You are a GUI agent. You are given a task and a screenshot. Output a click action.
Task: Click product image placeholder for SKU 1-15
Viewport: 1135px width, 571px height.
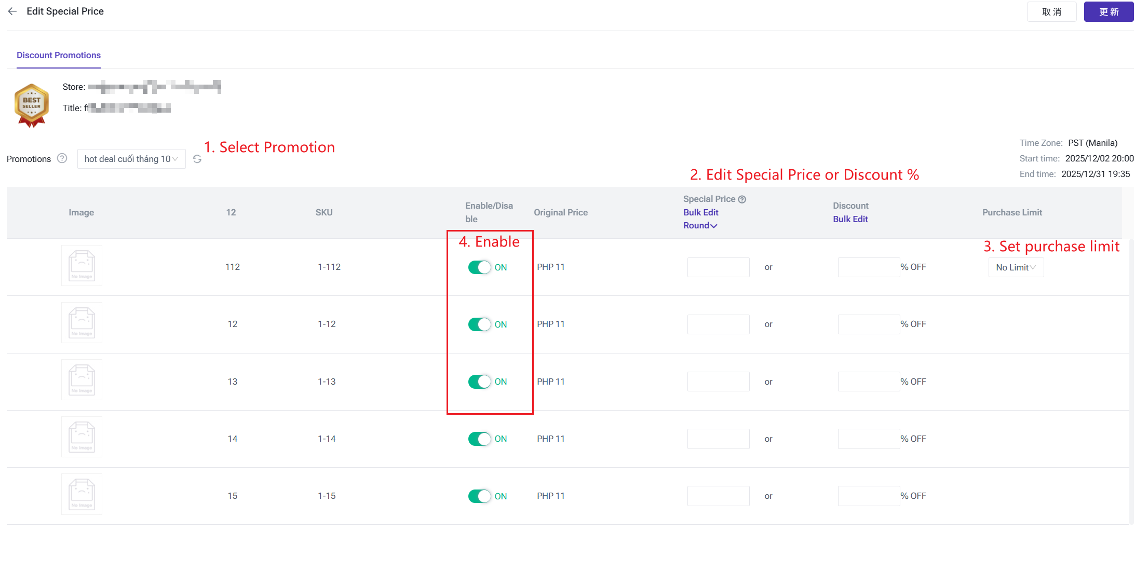click(82, 494)
